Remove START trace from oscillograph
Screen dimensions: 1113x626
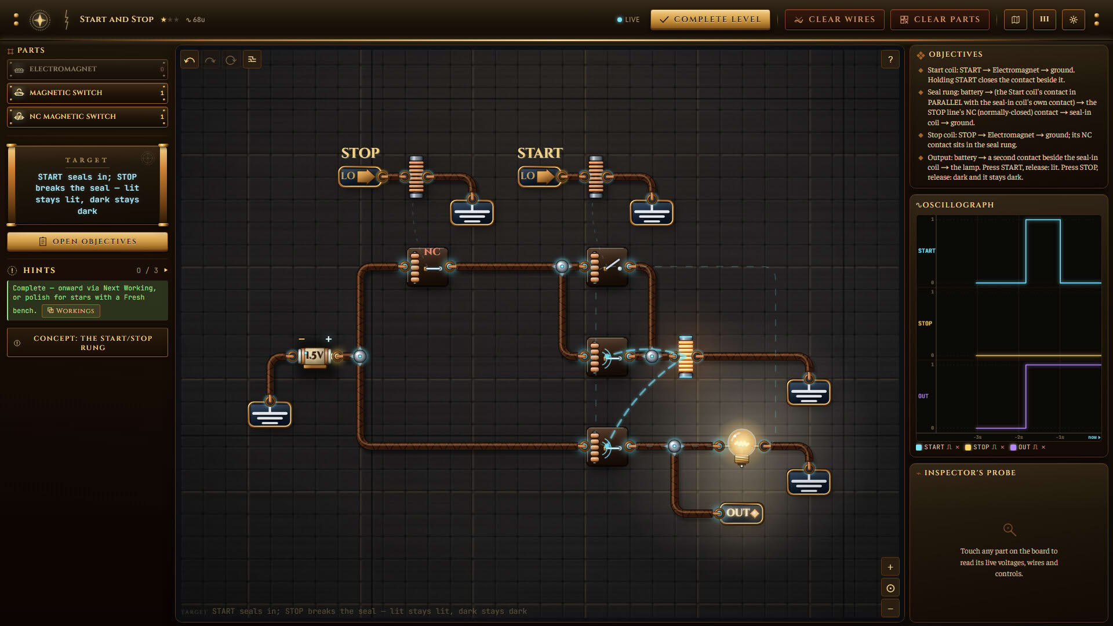957,447
